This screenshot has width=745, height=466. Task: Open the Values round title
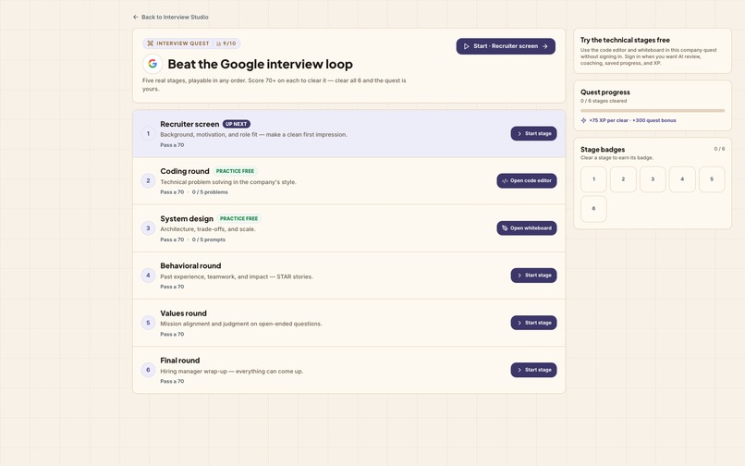pyautogui.click(x=183, y=313)
